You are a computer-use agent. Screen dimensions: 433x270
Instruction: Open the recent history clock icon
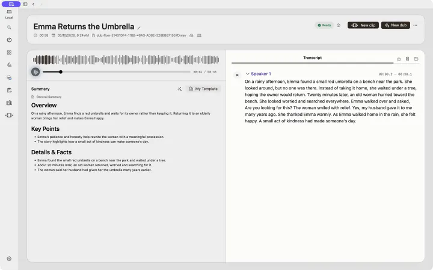pos(9,40)
